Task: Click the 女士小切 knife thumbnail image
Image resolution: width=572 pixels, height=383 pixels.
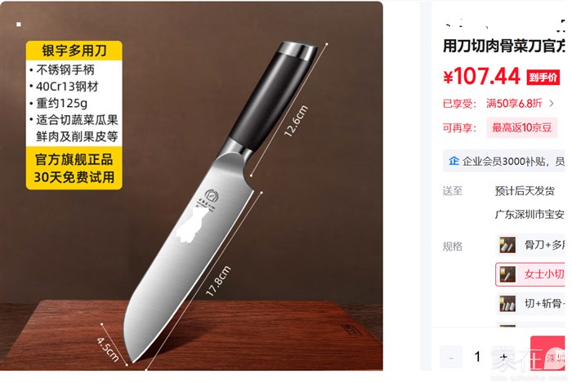Action: pyautogui.click(x=507, y=274)
